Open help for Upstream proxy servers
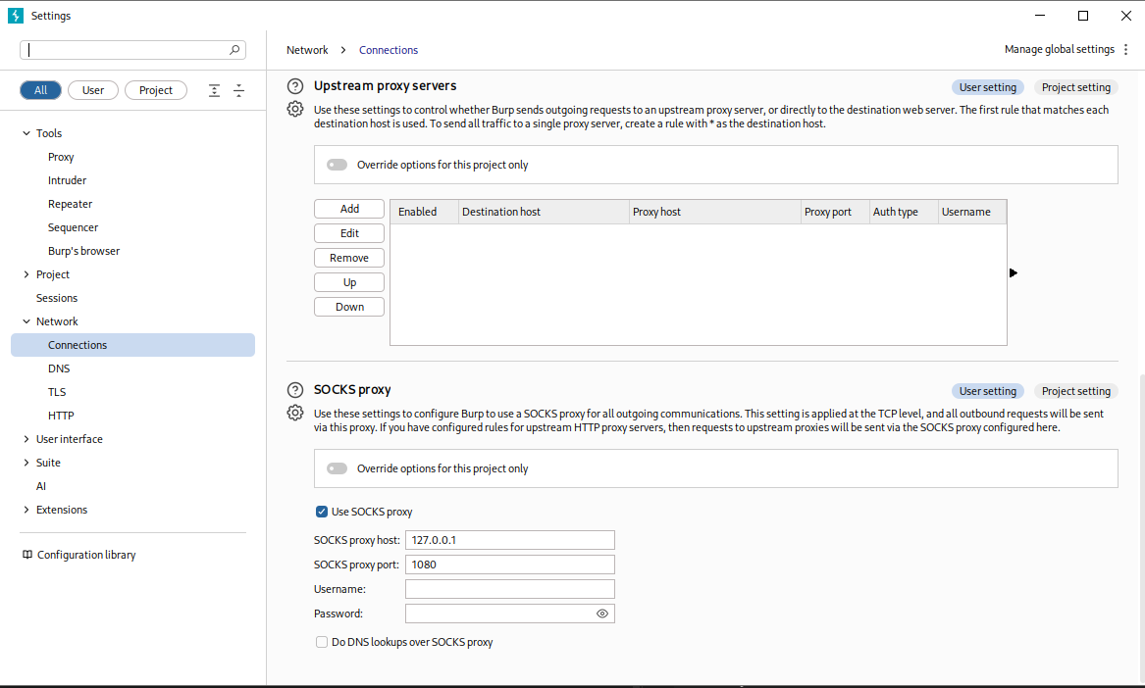This screenshot has height=688, width=1145. tap(295, 86)
